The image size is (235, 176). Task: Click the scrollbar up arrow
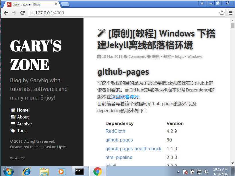pos(232,21)
